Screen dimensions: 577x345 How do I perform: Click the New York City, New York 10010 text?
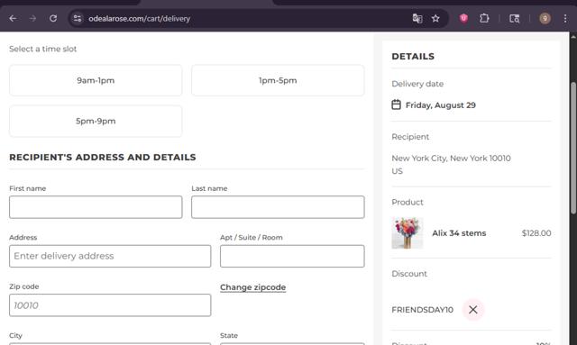tap(451, 159)
